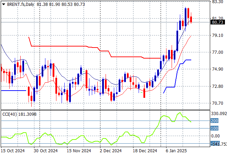Click the 83.30 price axis label

(217, 2)
